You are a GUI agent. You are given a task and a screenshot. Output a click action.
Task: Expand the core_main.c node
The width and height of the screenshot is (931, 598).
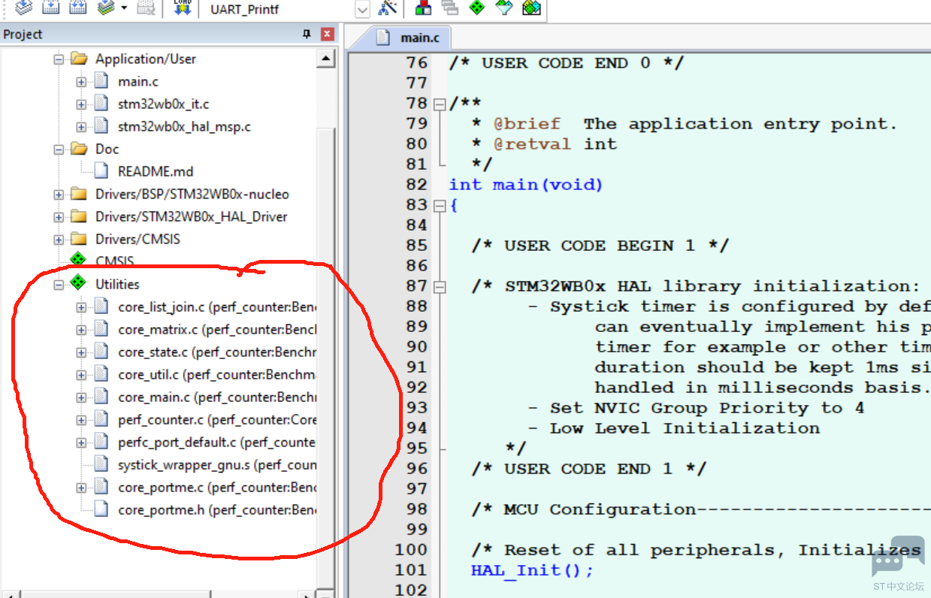[x=81, y=397]
